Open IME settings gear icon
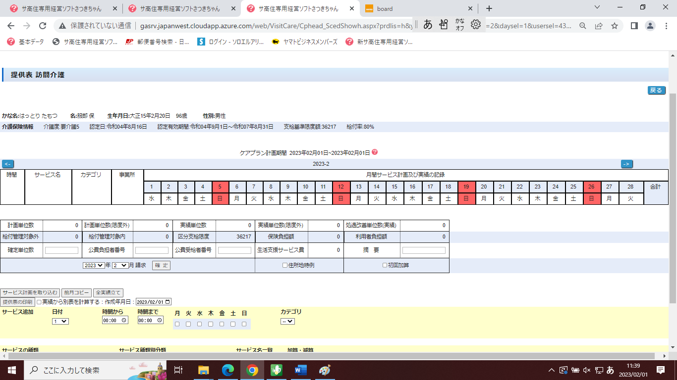Screen dimensions: 677x380 coord(476,24)
